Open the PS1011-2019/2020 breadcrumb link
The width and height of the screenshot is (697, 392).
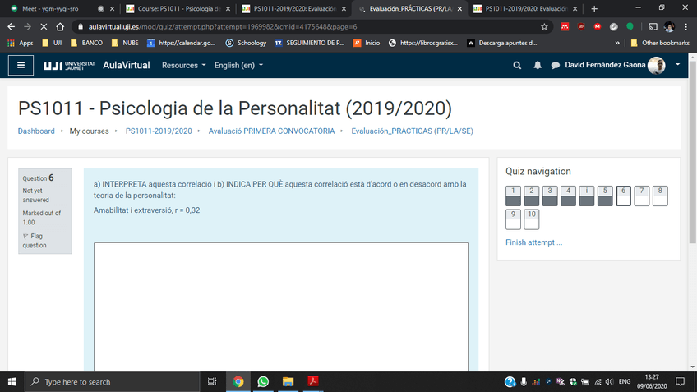159,131
